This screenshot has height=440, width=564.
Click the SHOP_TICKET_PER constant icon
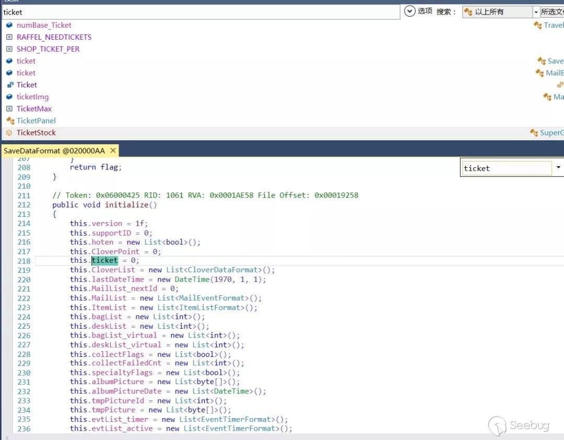click(x=9, y=49)
